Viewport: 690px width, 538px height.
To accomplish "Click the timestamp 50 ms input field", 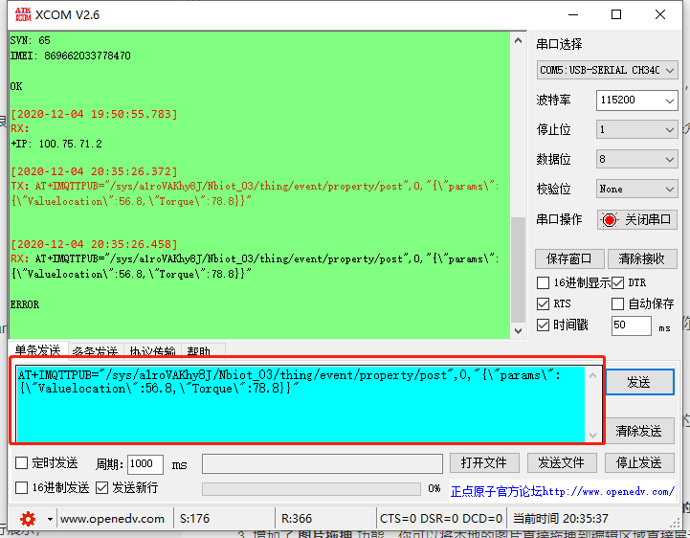I will pyautogui.click(x=631, y=325).
